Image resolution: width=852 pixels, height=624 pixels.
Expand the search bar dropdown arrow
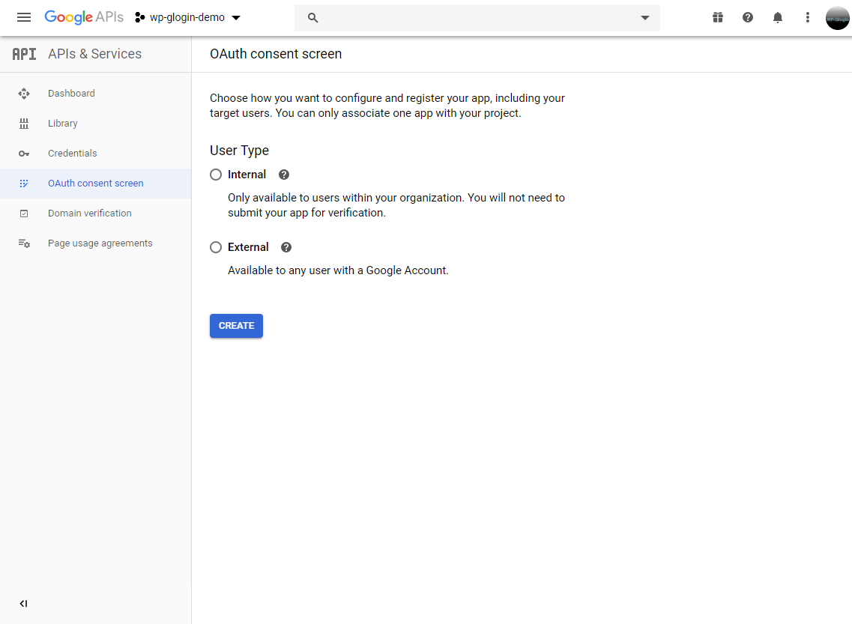point(645,18)
